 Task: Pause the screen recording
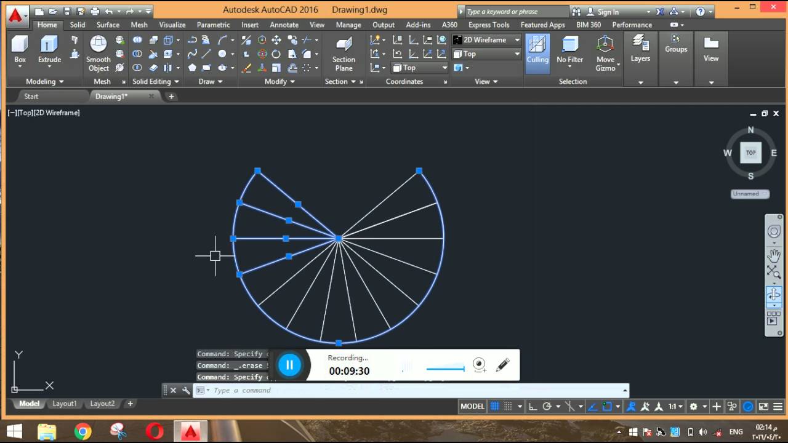point(289,365)
